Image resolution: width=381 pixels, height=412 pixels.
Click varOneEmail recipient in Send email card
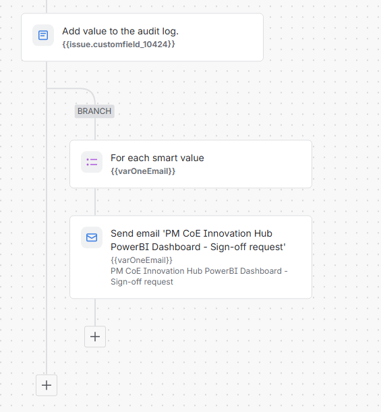[142, 260]
